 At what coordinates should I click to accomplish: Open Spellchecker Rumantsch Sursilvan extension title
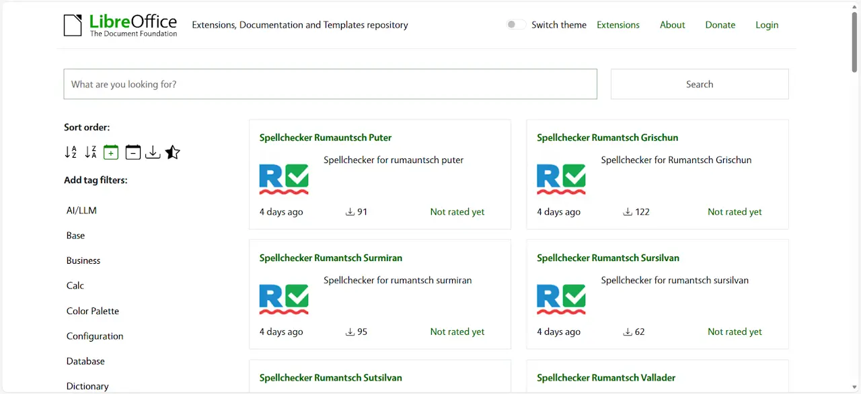pos(608,258)
